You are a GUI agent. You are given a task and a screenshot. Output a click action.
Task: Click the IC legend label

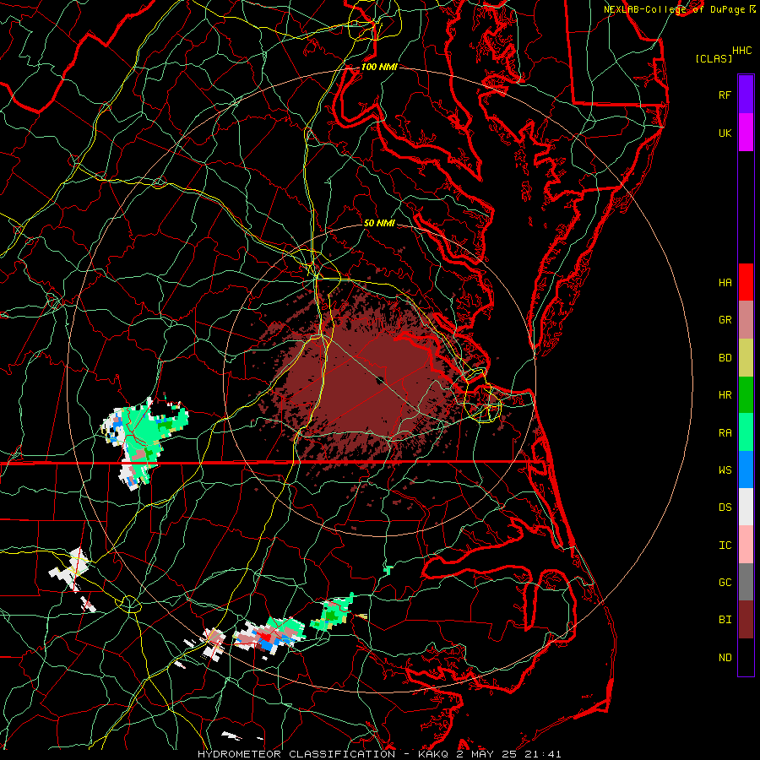pyautogui.click(x=725, y=546)
